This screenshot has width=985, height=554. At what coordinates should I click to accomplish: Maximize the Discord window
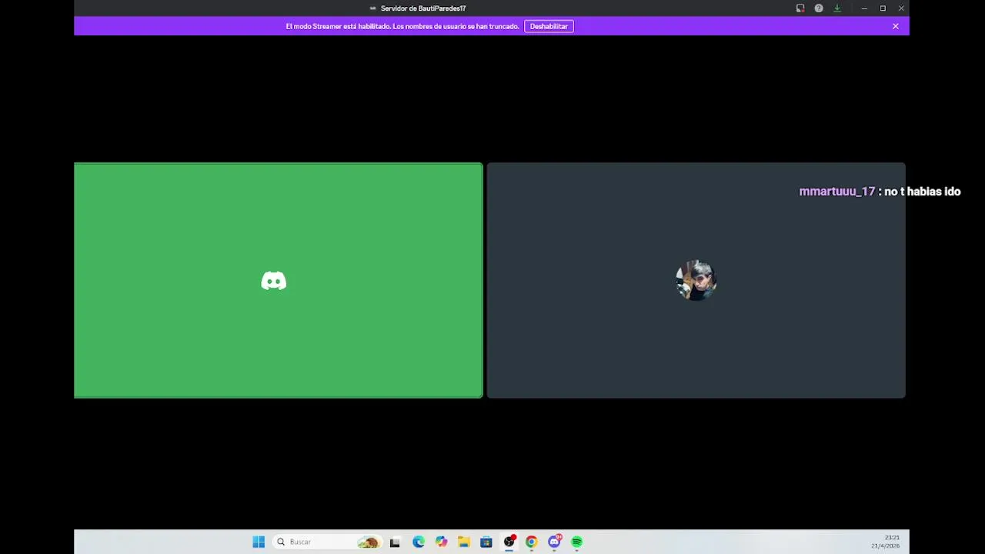click(883, 8)
